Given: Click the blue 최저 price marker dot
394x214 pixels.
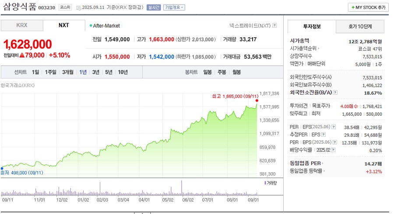Looking at the screenshot, I should 2,168.
